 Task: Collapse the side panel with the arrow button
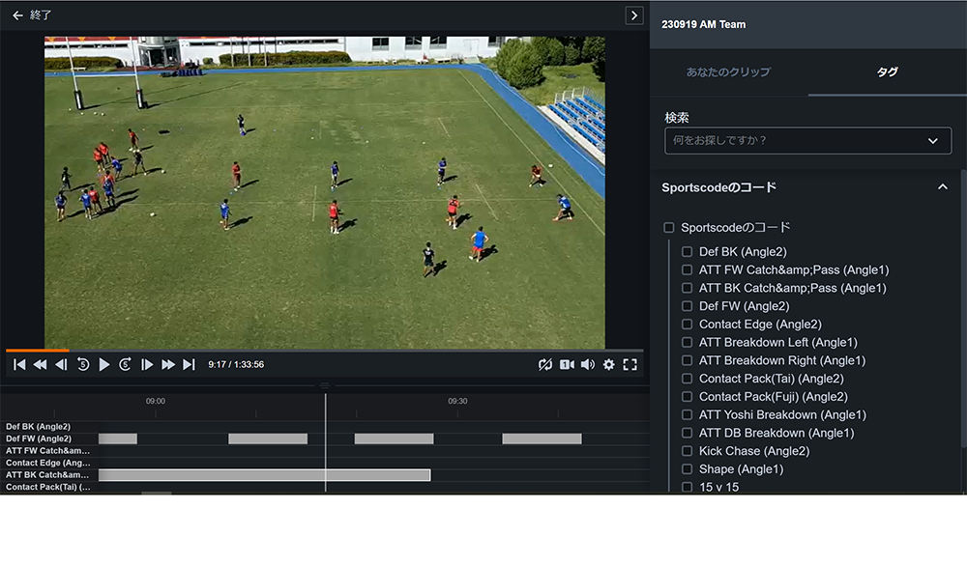tap(633, 15)
